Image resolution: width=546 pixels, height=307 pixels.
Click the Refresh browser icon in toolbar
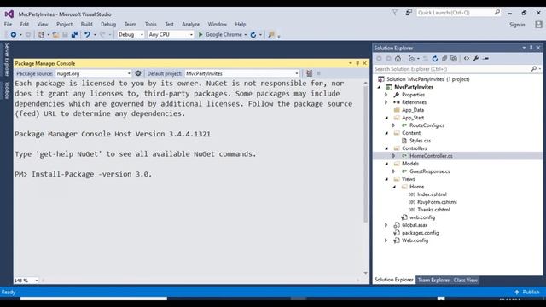pyautogui.click(x=253, y=34)
